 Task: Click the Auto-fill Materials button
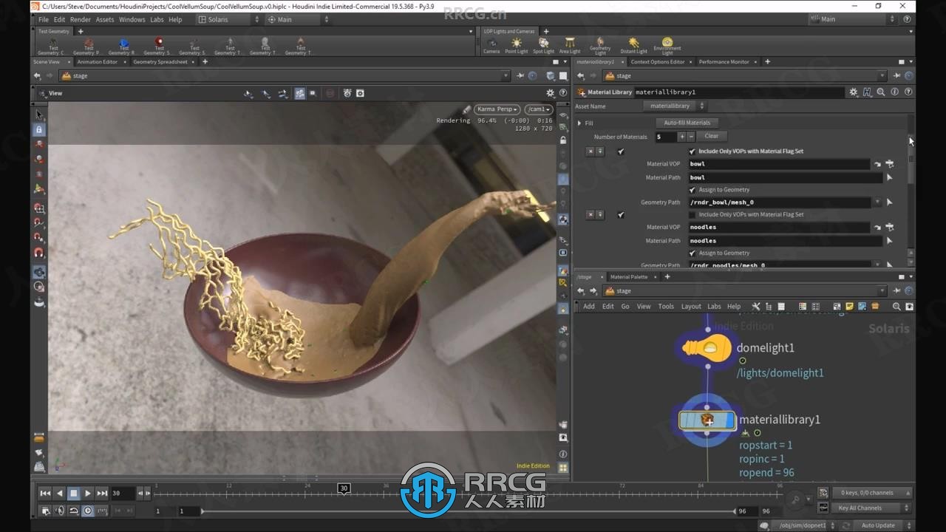687,123
